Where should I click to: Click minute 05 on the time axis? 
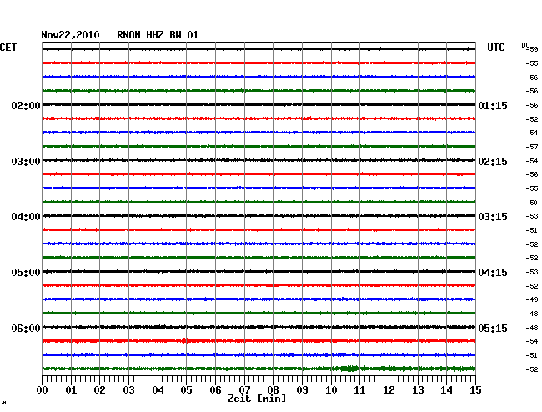click(186, 389)
